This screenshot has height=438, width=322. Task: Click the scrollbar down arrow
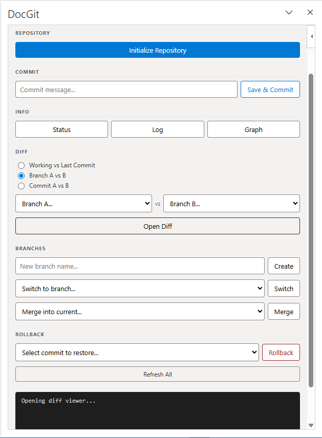[311, 425]
